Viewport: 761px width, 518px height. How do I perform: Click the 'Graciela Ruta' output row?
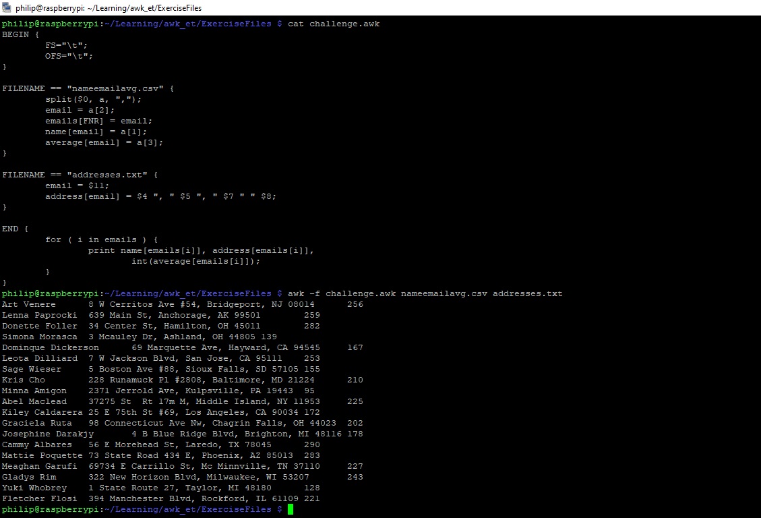tap(183, 423)
